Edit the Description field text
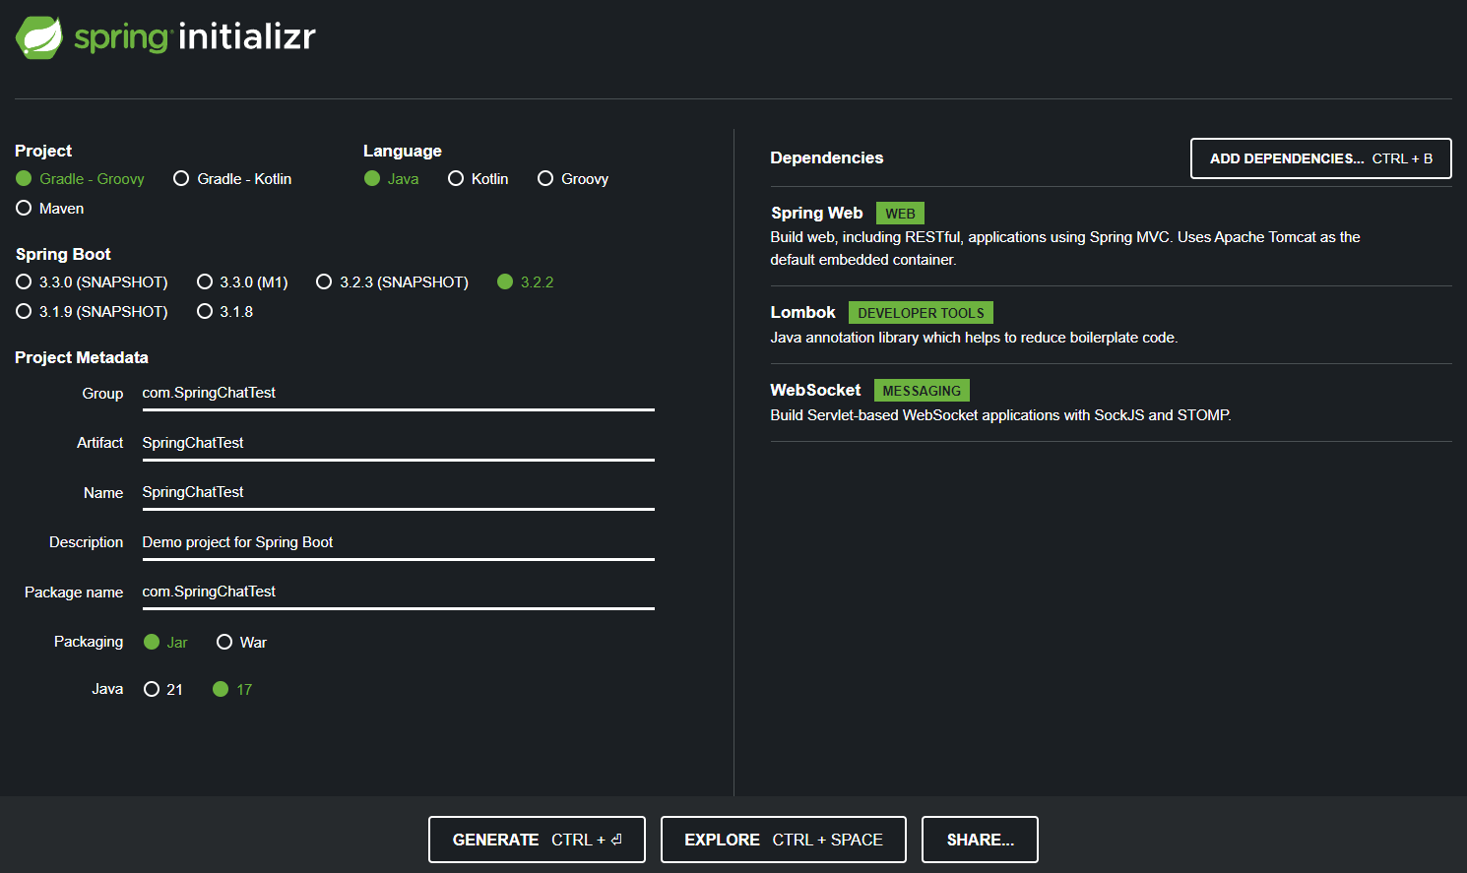 pos(399,543)
